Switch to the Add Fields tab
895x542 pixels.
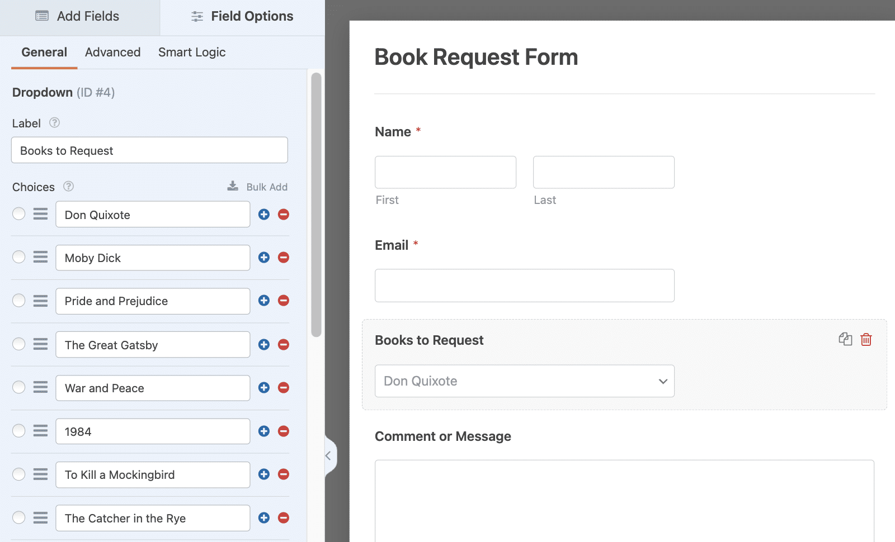[78, 16]
